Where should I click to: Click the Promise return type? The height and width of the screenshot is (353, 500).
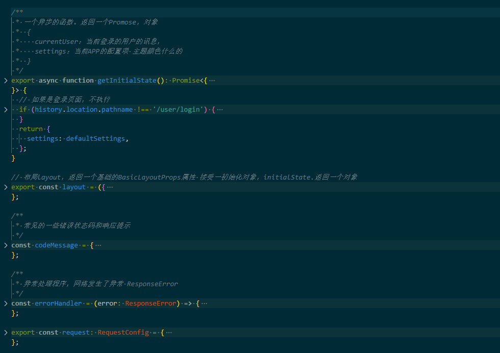pos(186,81)
